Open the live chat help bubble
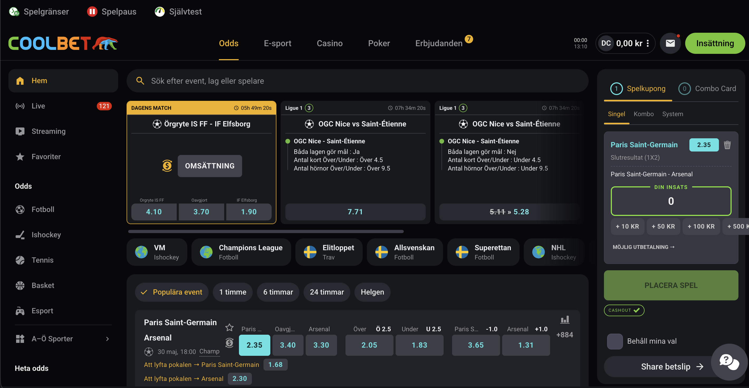 pos(729,362)
